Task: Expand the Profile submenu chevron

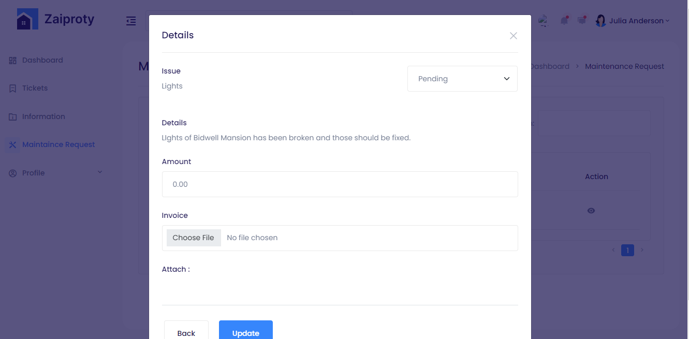Action: click(100, 172)
